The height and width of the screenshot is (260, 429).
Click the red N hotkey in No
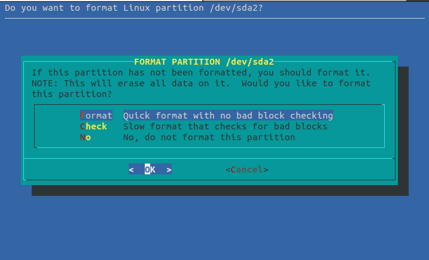83,137
